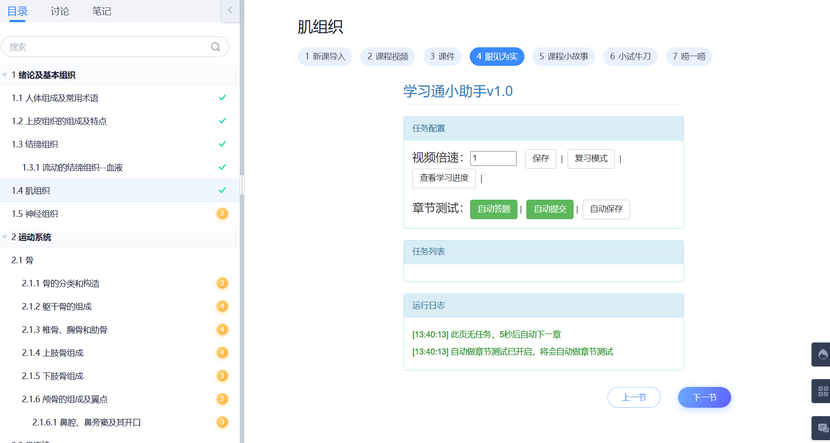Click the orange badge beside 2.1.1 骨的分类和构造
The width and height of the screenshot is (830, 443).
(222, 283)
